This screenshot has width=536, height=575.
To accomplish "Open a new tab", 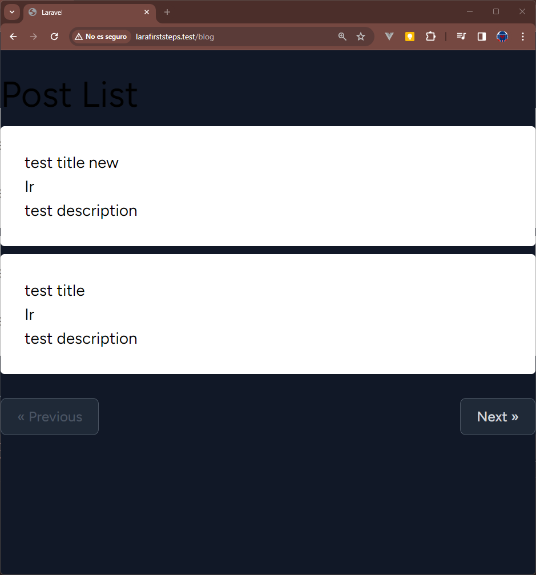I will pyautogui.click(x=167, y=12).
